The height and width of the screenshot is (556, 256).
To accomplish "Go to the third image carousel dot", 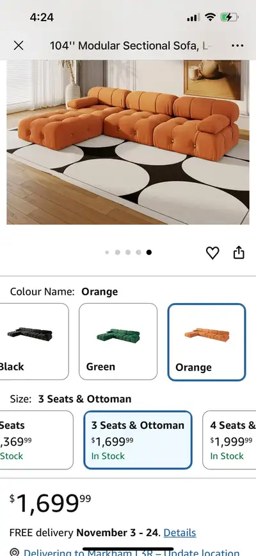I will click(128, 252).
